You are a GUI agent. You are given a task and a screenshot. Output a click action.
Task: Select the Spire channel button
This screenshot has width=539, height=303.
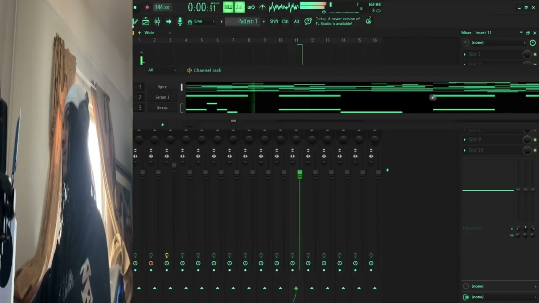(162, 87)
